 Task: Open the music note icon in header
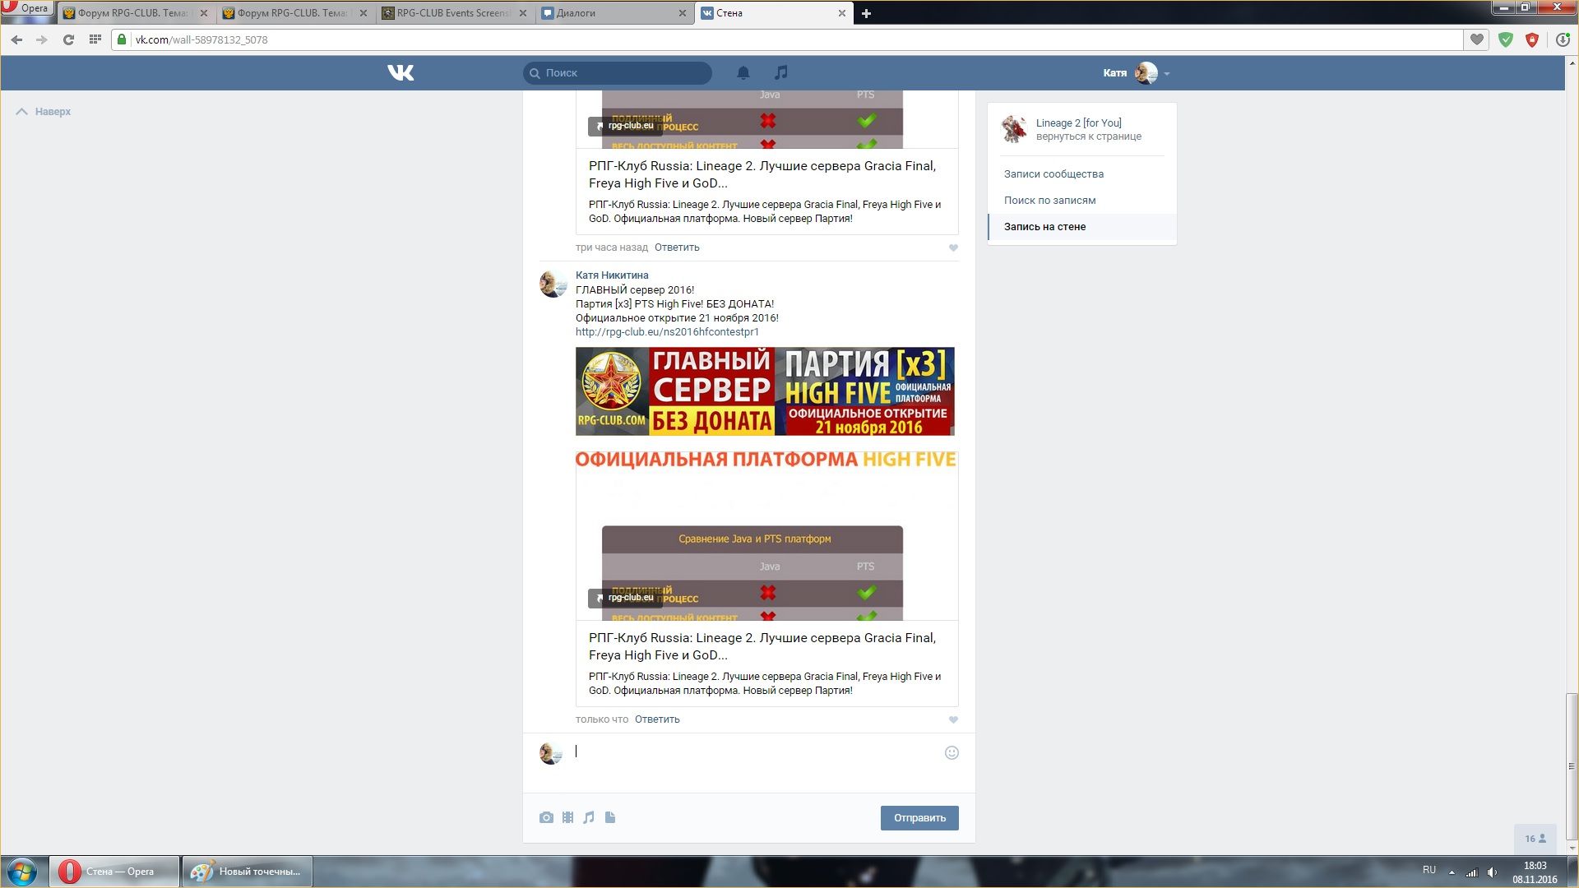[781, 72]
